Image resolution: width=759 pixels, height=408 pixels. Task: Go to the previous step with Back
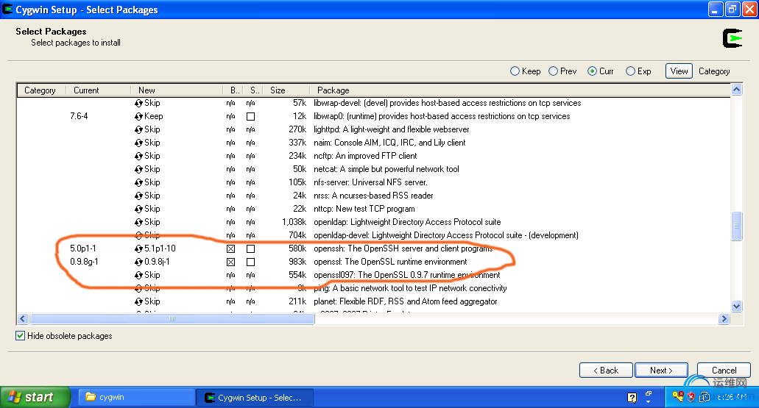point(606,371)
